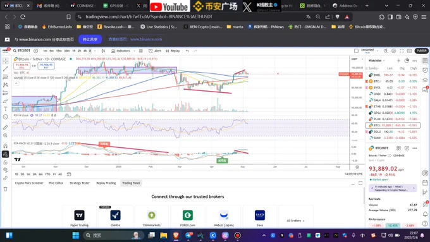Add symbol to the Watchlist with plus
The height and width of the screenshot is (242, 430).
click(398, 61)
